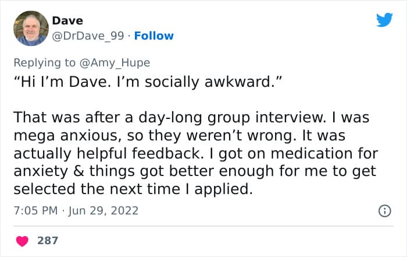Click the quoted "socially awkward" line
Image resolution: width=407 pixels, height=257 pixels.
tap(148, 82)
